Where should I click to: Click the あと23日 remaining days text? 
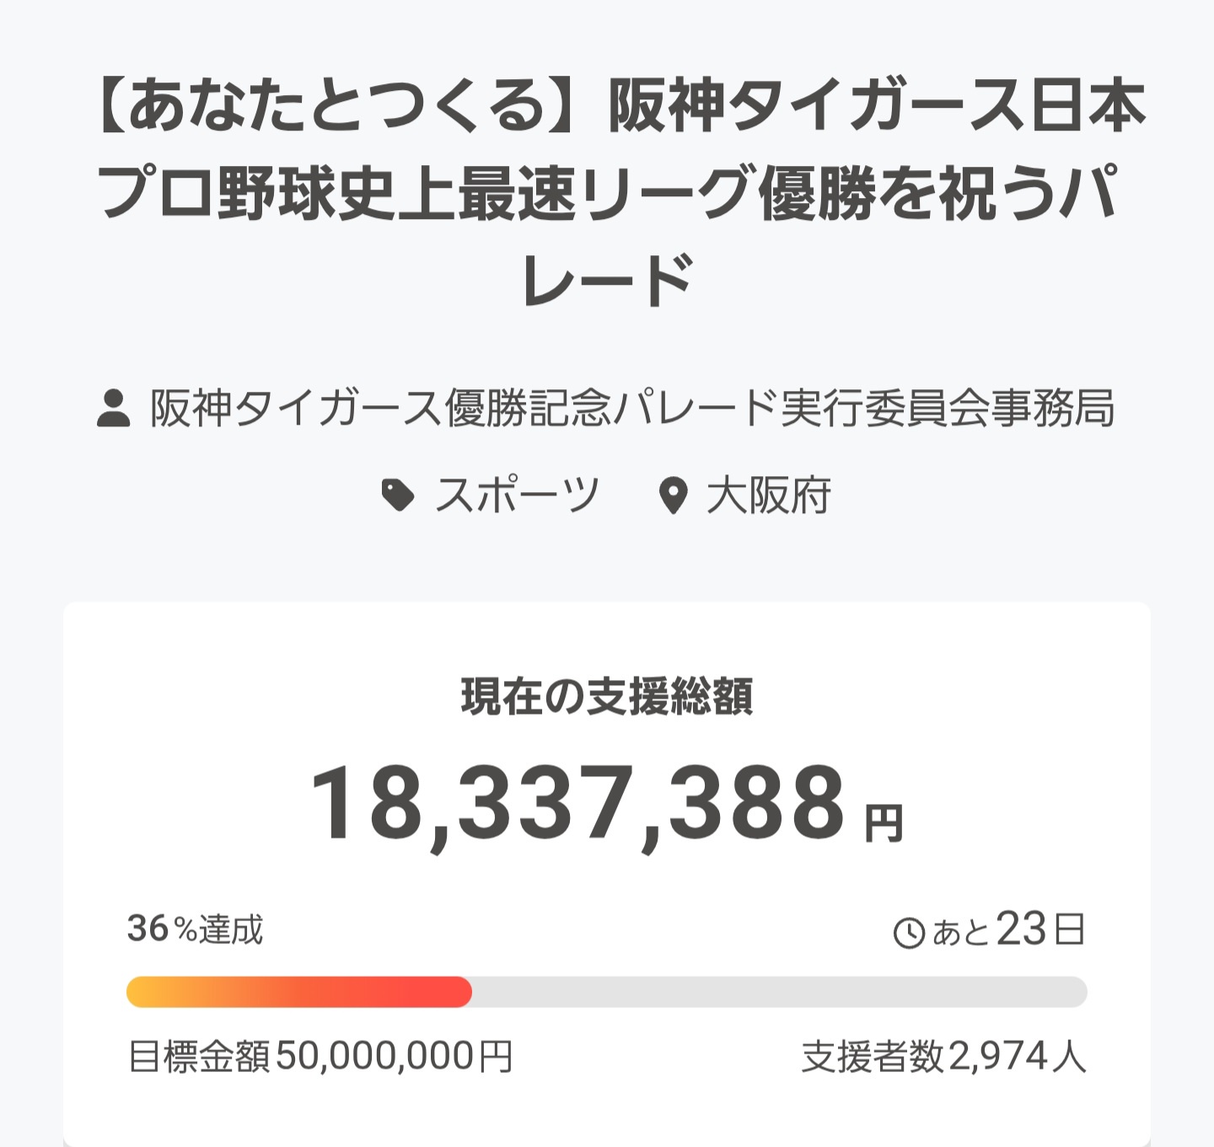[x=1008, y=930]
